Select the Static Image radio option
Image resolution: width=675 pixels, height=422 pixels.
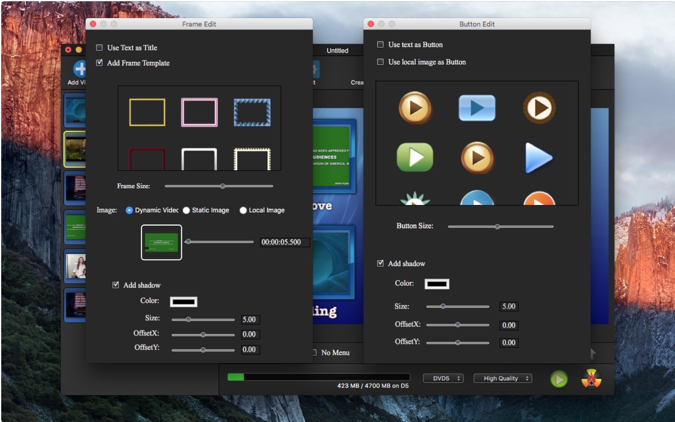coord(186,210)
